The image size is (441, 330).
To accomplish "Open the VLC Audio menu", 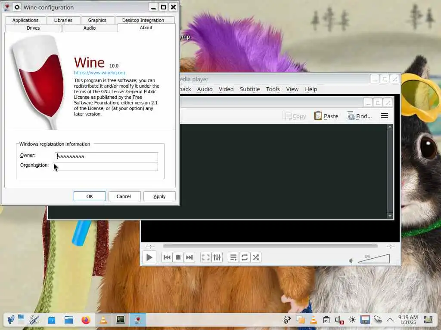I will point(205,89).
